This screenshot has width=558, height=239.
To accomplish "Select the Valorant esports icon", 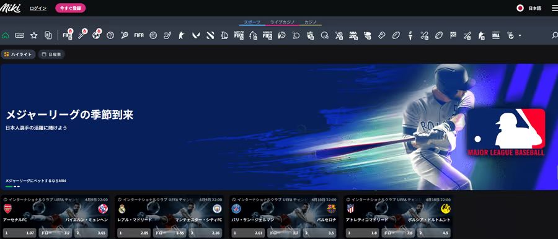I will point(196,35).
